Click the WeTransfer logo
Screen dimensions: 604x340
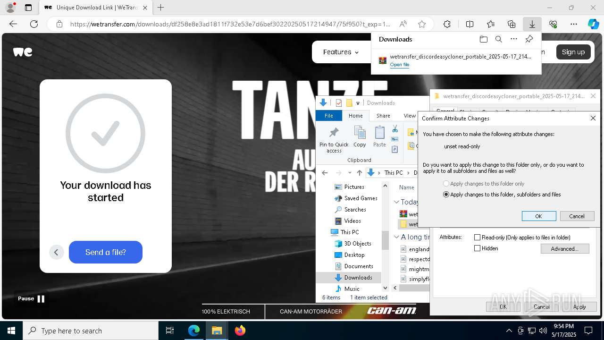click(23, 52)
